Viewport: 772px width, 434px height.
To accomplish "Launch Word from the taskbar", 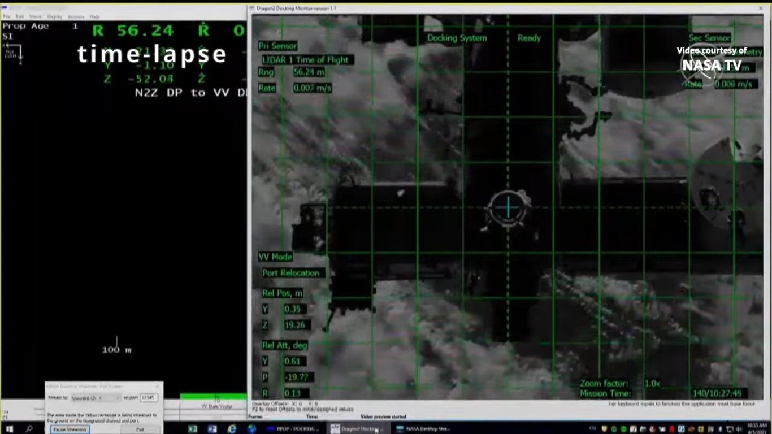I will click(x=212, y=429).
